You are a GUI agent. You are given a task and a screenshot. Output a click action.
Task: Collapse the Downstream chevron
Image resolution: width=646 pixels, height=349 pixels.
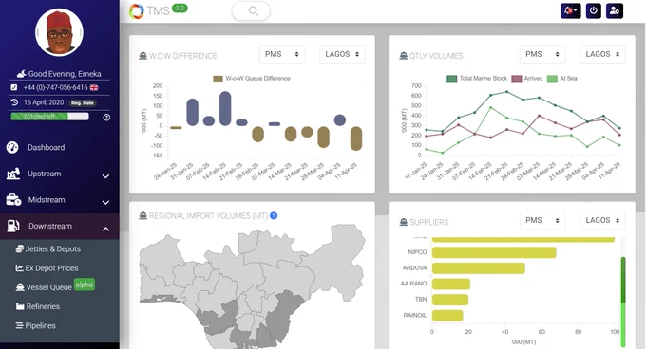[x=105, y=229]
